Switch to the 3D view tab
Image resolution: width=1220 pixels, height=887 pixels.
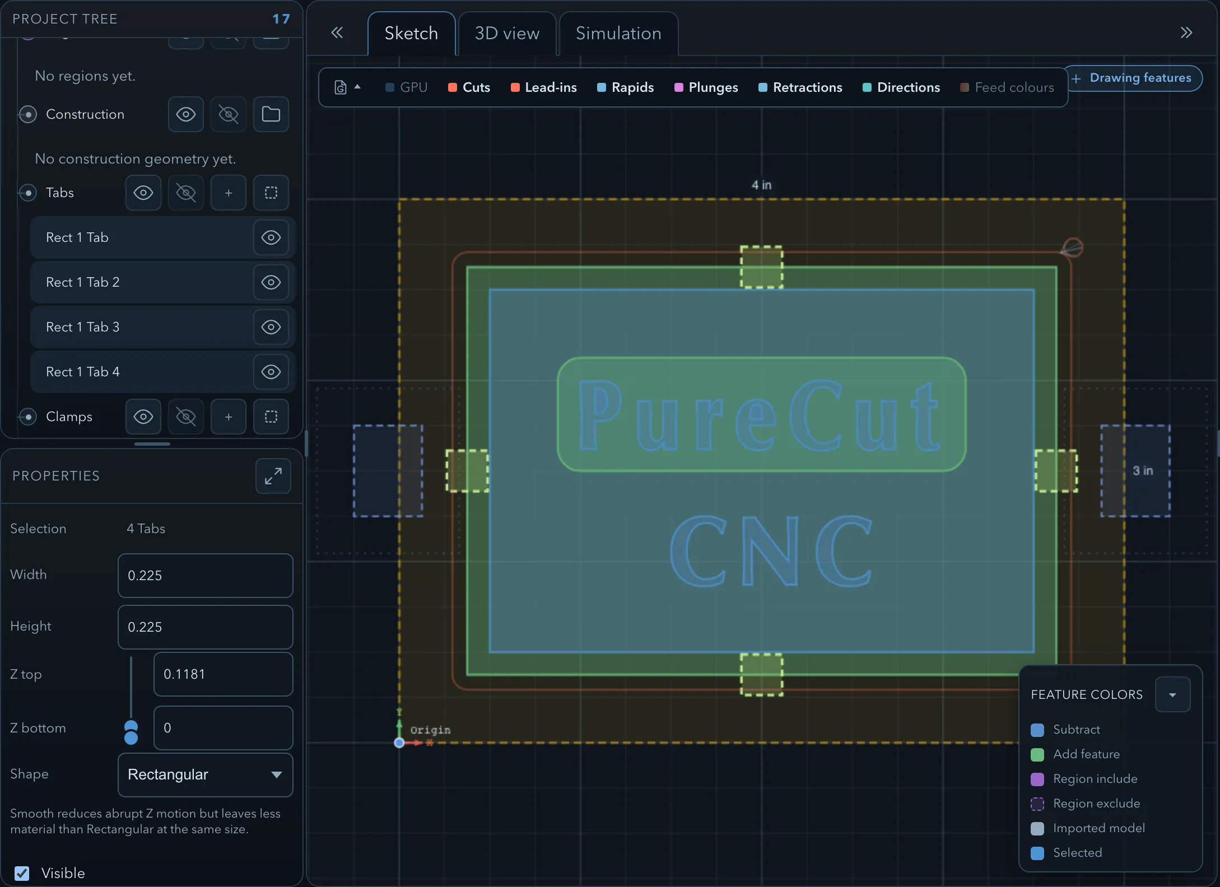click(x=507, y=34)
